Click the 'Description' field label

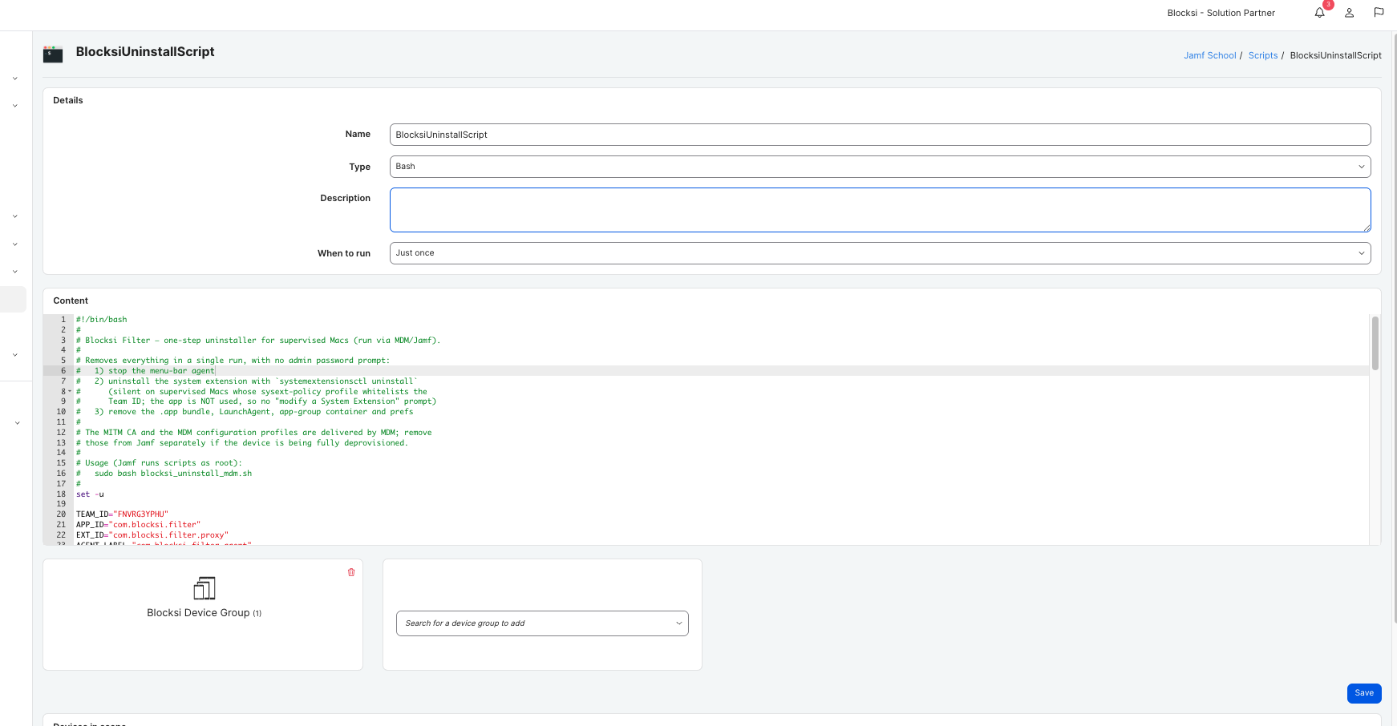click(x=345, y=198)
